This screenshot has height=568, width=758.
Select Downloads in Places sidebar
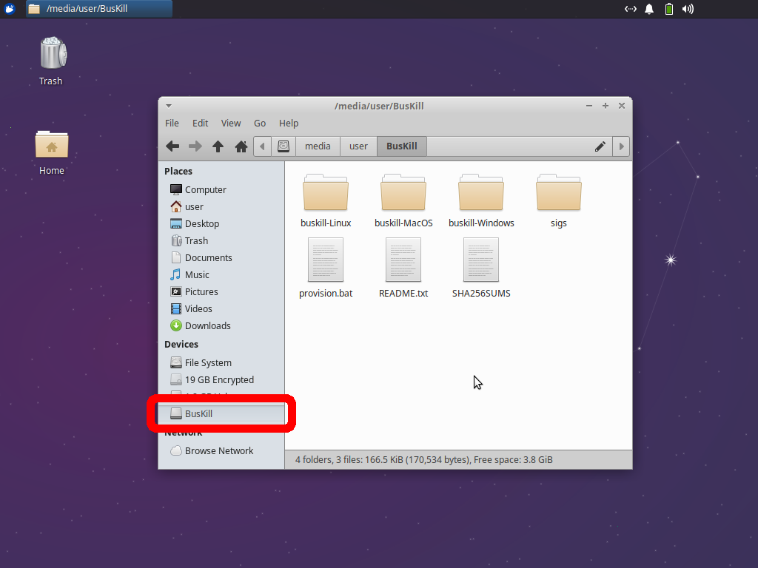221,325
